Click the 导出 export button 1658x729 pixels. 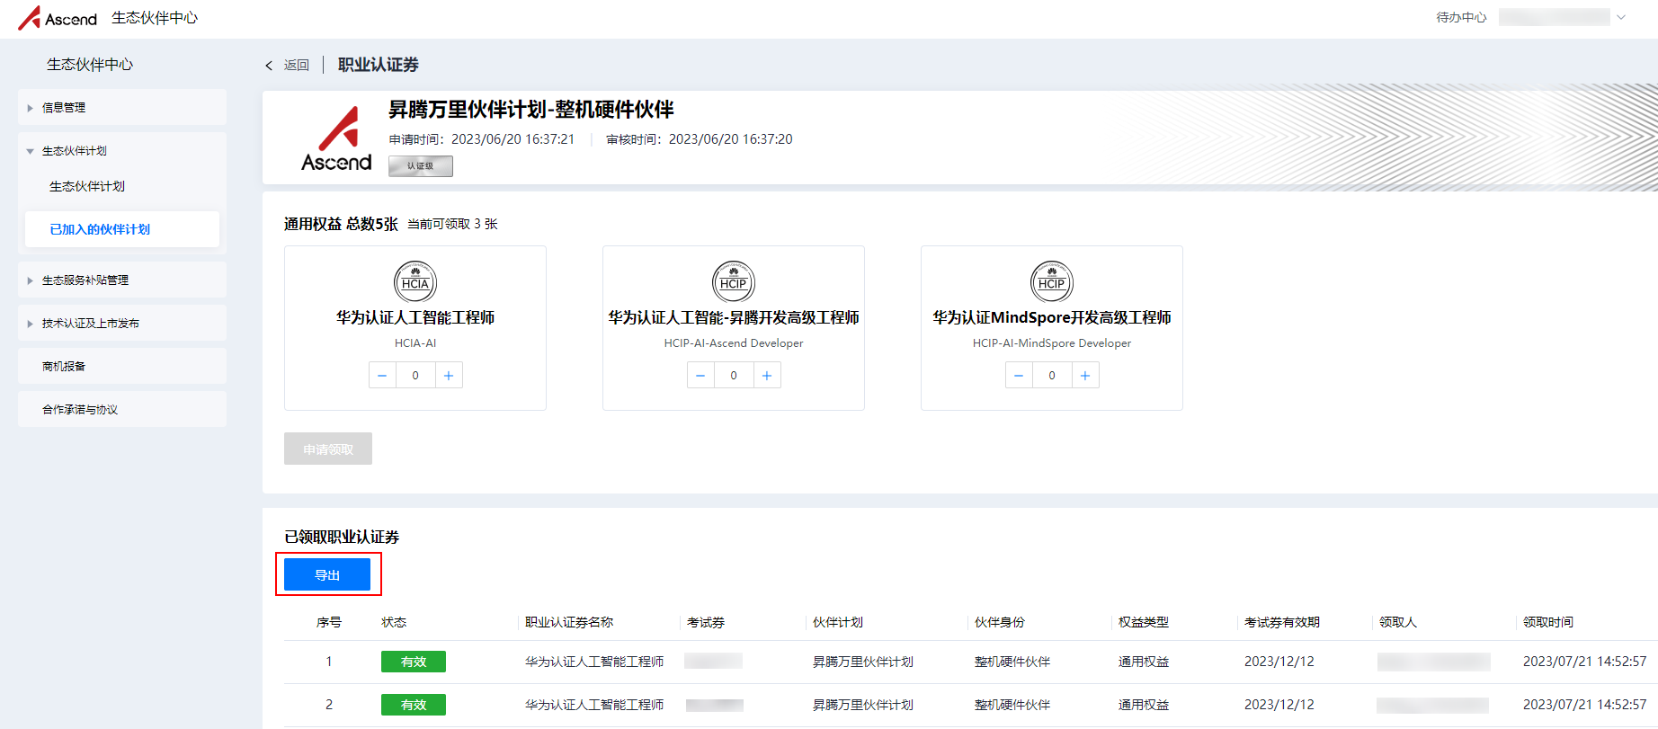pyautogui.click(x=327, y=574)
